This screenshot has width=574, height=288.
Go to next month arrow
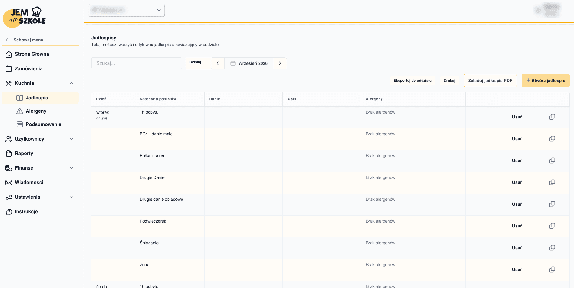tap(280, 63)
